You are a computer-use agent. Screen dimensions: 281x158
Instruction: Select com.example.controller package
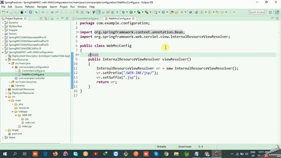[32, 78]
